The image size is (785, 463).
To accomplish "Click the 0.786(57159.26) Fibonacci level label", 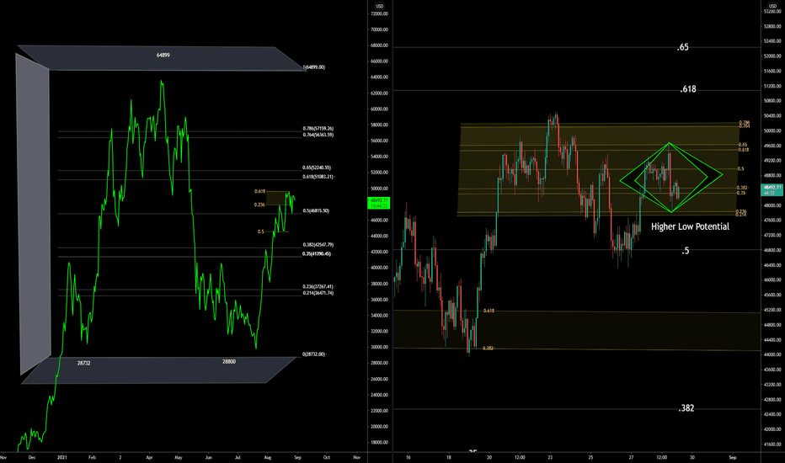I will point(318,129).
